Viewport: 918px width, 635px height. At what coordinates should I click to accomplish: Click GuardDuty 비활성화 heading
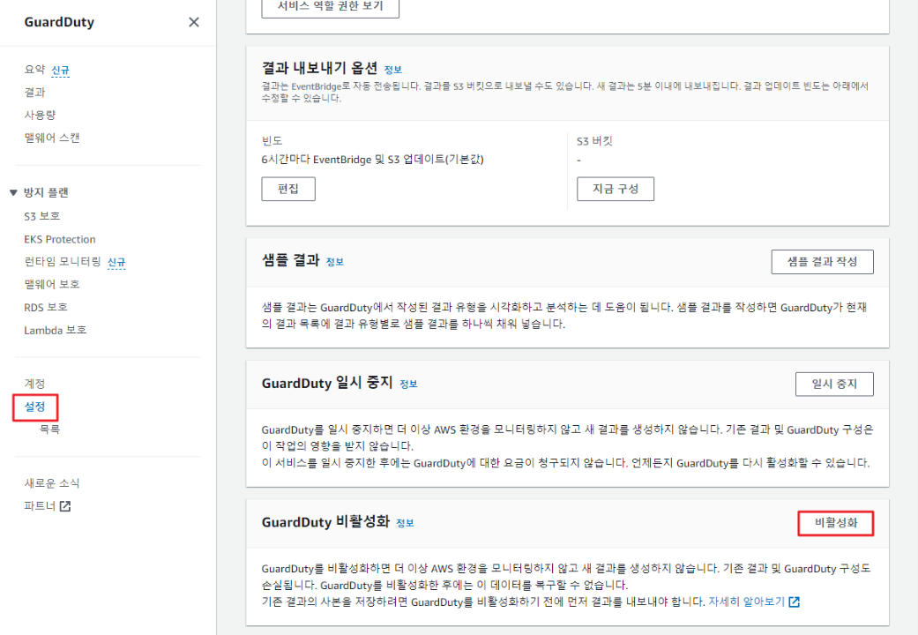325,521
